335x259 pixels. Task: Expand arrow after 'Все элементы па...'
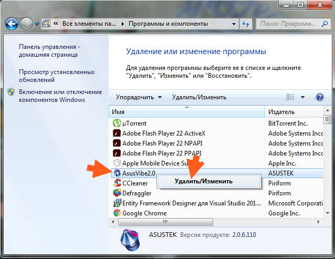[123, 24]
